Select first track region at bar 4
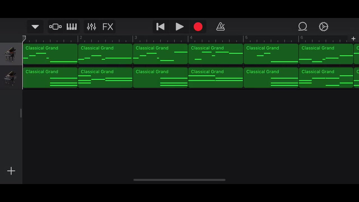 click(216, 54)
